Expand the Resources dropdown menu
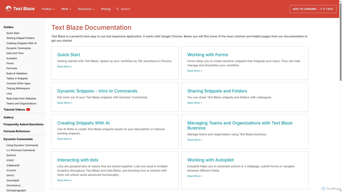The width and height of the screenshot is (342, 192). (86, 9)
